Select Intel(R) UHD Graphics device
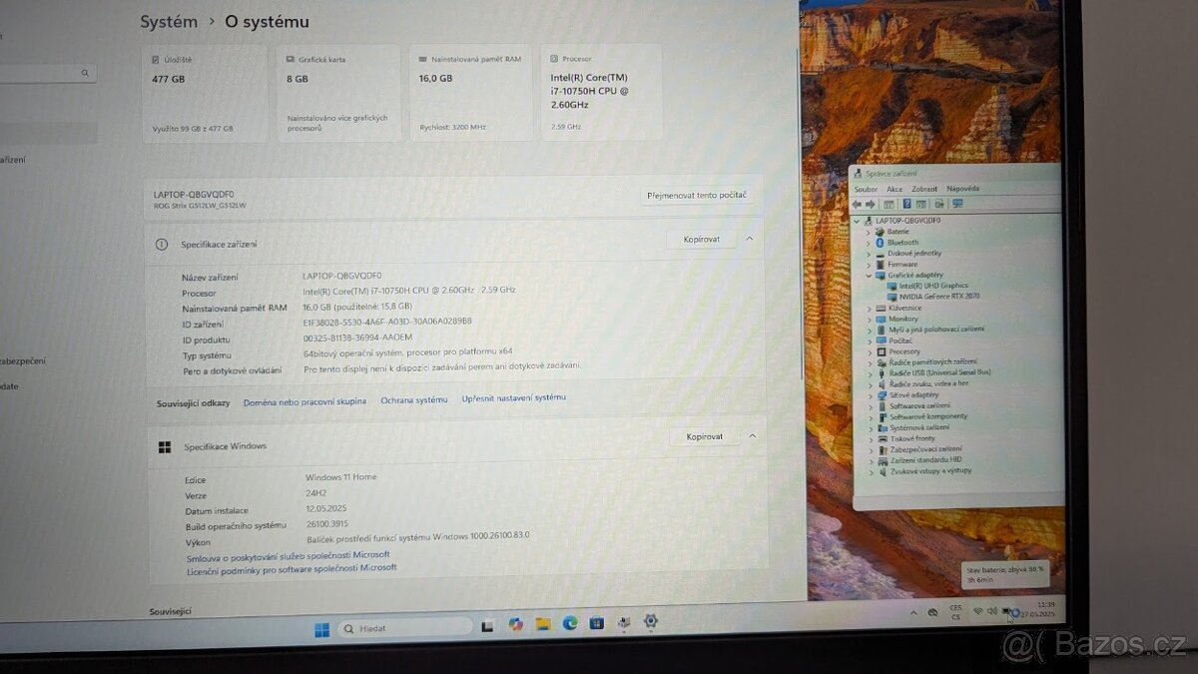Image resolution: width=1198 pixels, height=674 pixels. pos(933,286)
